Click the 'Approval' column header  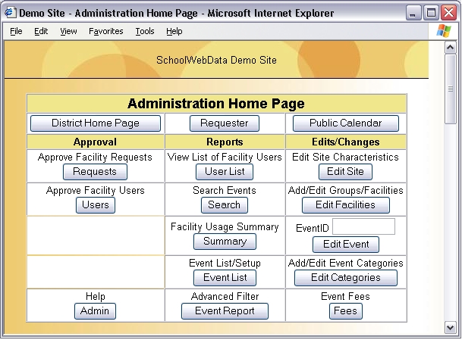click(x=95, y=142)
